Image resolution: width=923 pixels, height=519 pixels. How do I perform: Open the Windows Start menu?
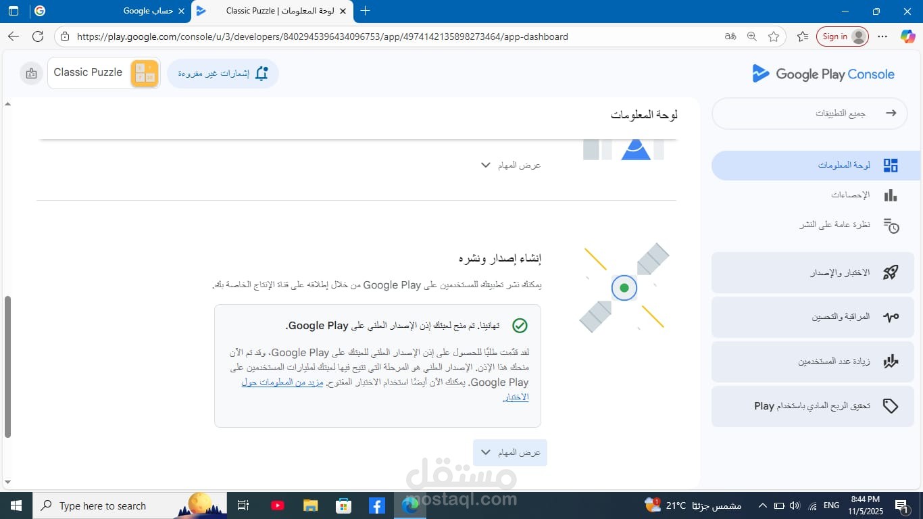pyautogui.click(x=15, y=505)
